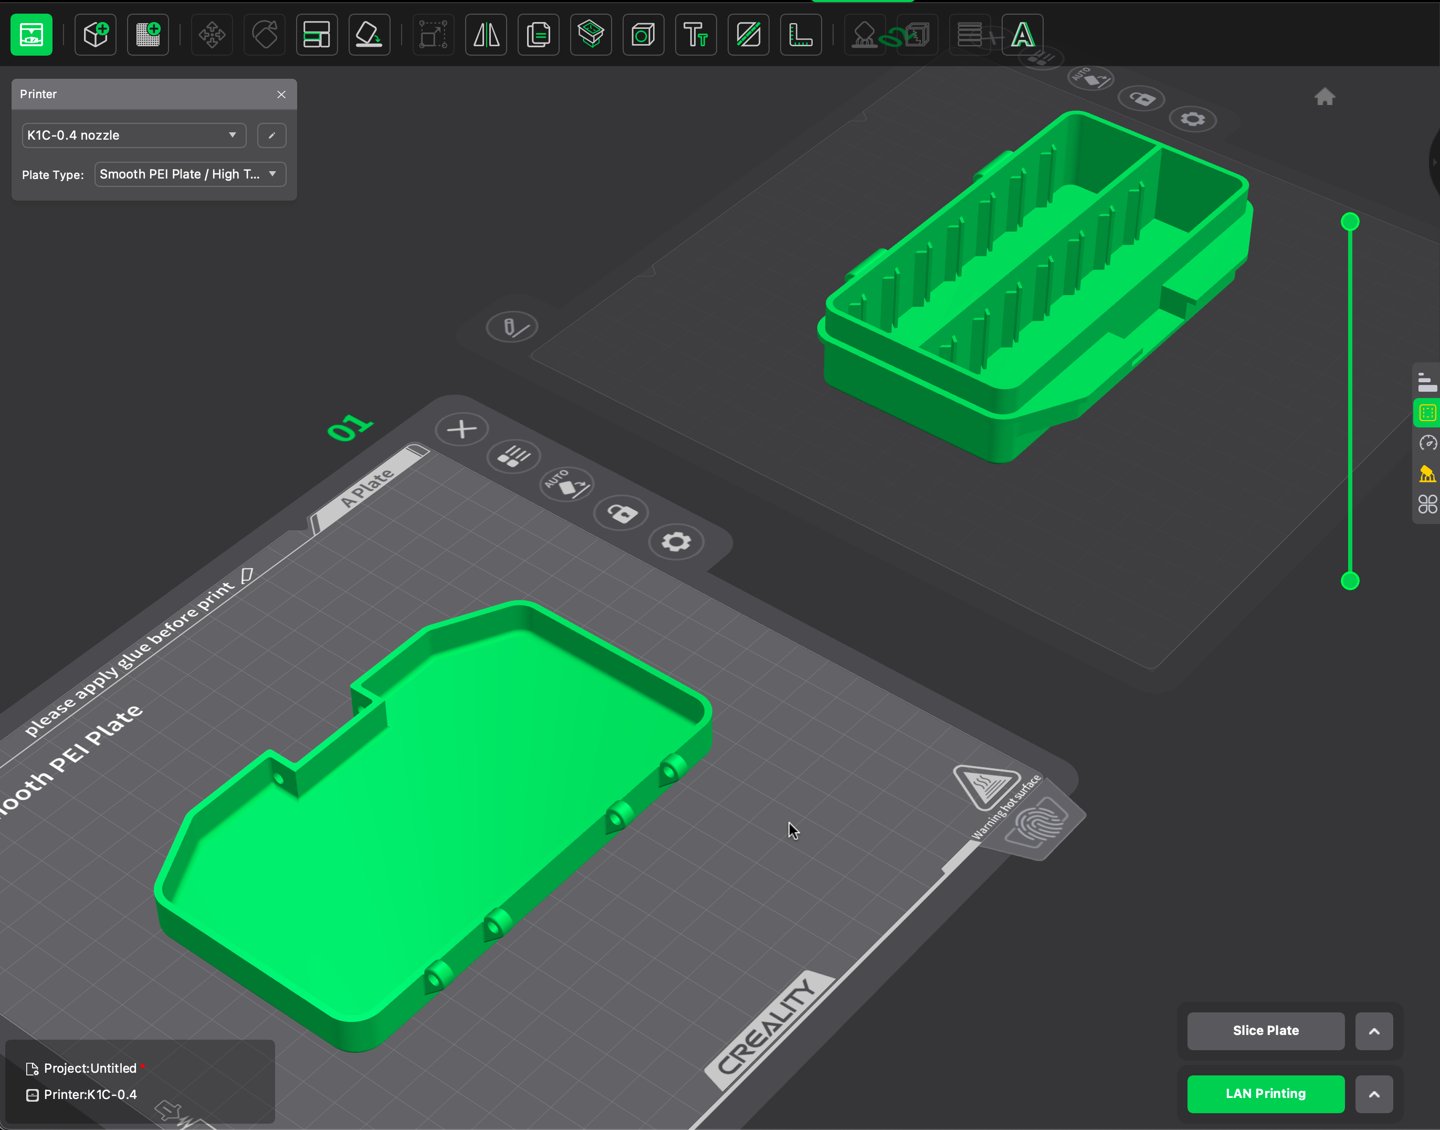This screenshot has width=1440, height=1130.
Task: Select the Rotate tool
Action: 264,35
